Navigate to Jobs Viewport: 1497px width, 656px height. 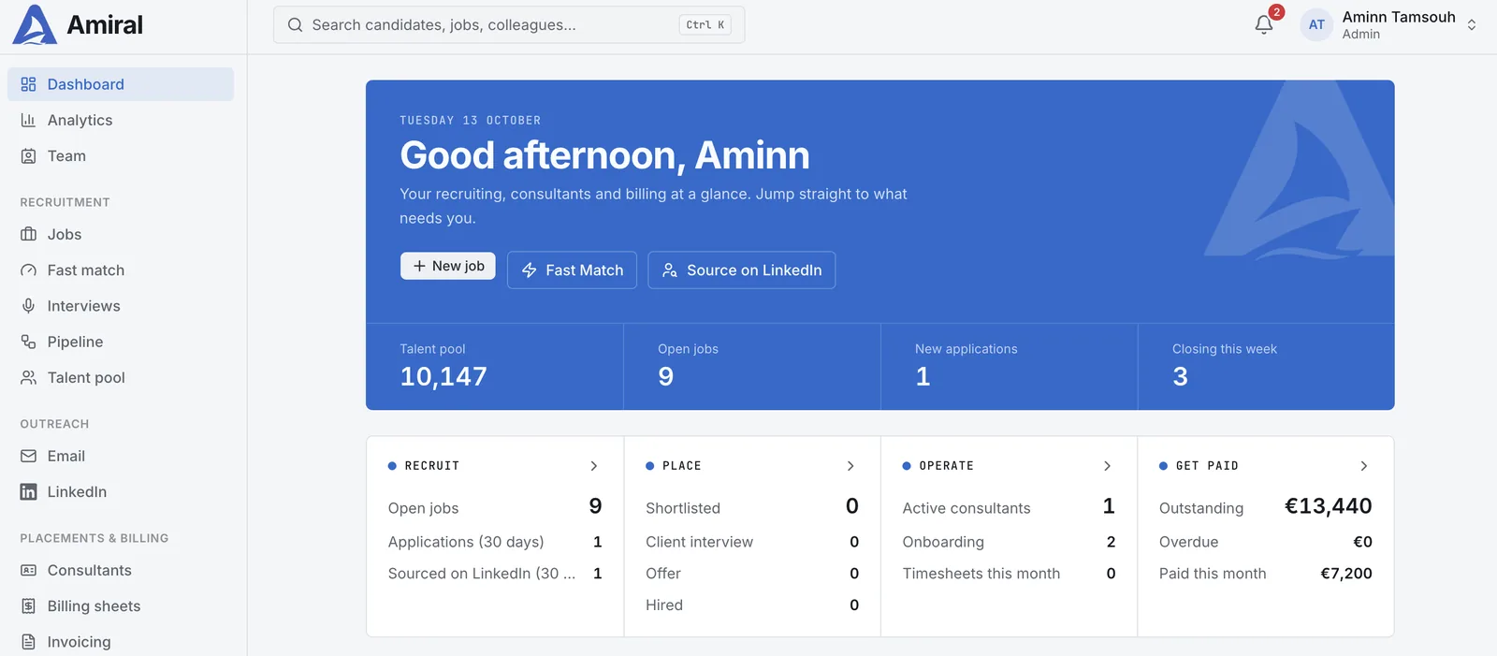click(121, 234)
